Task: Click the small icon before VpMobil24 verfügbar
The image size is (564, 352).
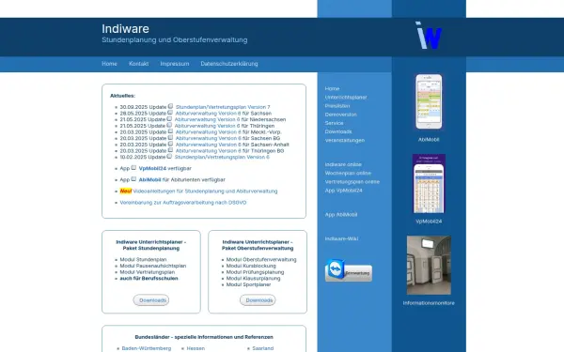Action: pos(133,168)
